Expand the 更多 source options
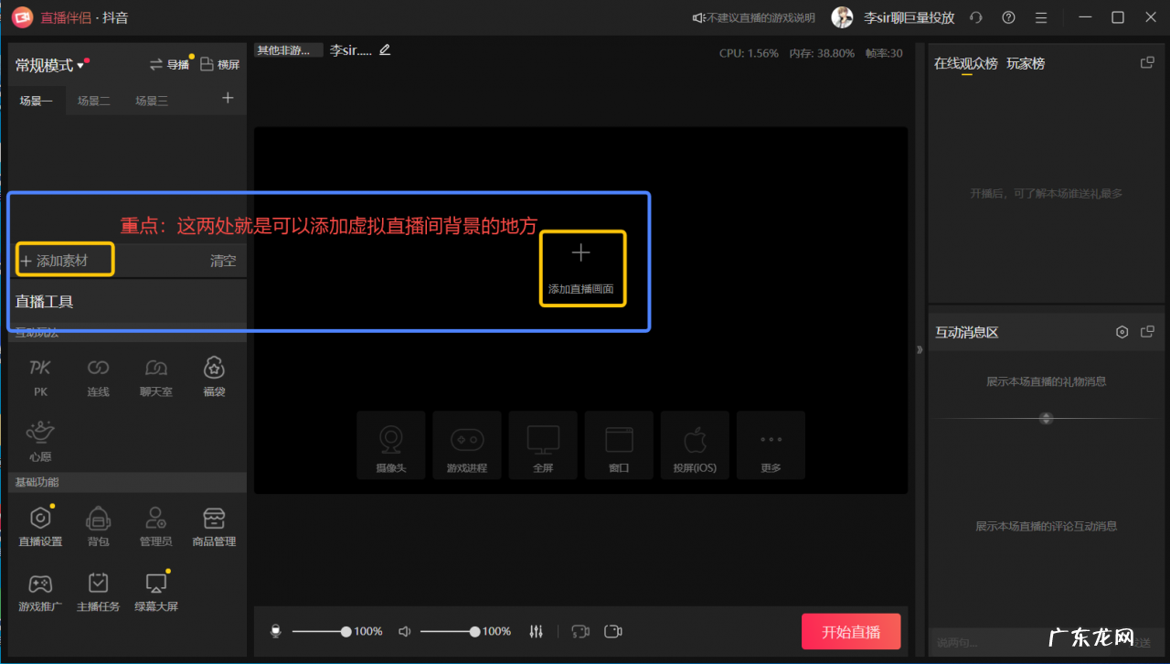Screen dimensions: 1170x664 [x=771, y=444]
